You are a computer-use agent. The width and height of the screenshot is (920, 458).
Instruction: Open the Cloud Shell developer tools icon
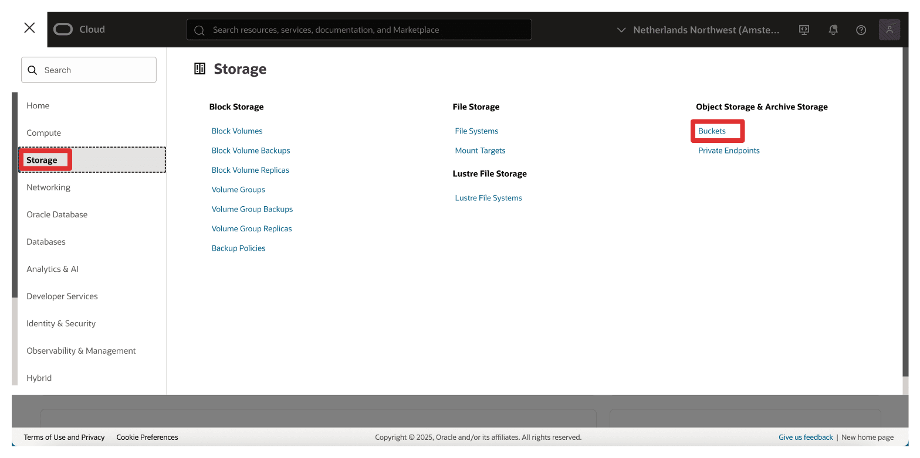pyautogui.click(x=804, y=30)
